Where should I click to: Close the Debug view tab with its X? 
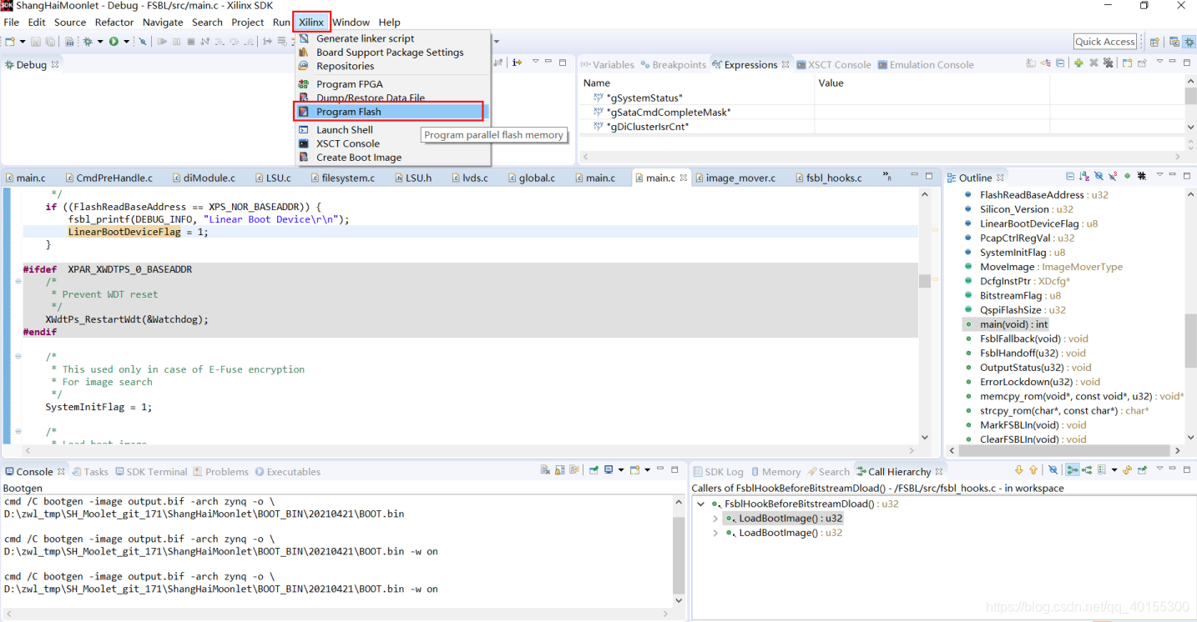(55, 64)
